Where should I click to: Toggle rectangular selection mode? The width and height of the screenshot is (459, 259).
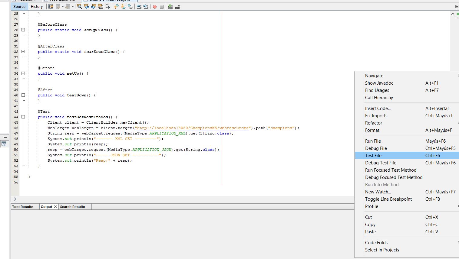pyautogui.click(x=107, y=6)
